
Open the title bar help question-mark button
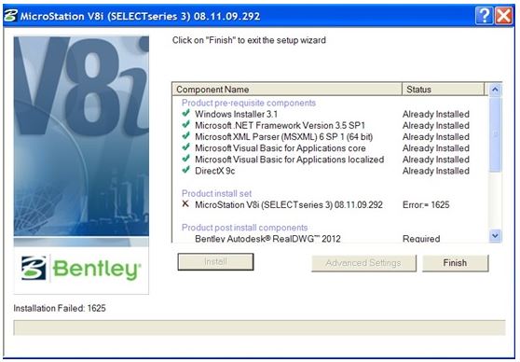(484, 16)
